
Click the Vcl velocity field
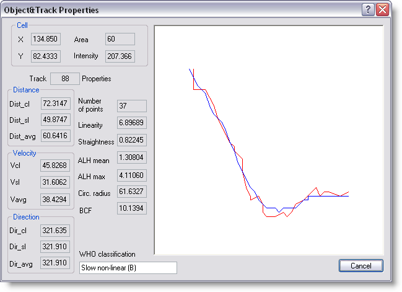[x=57, y=166]
